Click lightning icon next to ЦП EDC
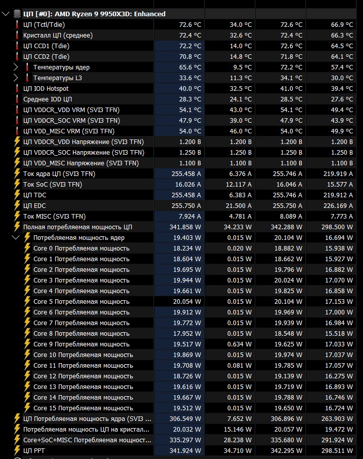The image size is (363, 459). tap(17, 205)
